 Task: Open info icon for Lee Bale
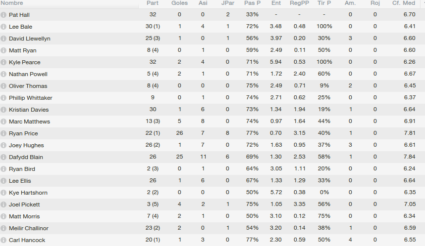coord(3,27)
